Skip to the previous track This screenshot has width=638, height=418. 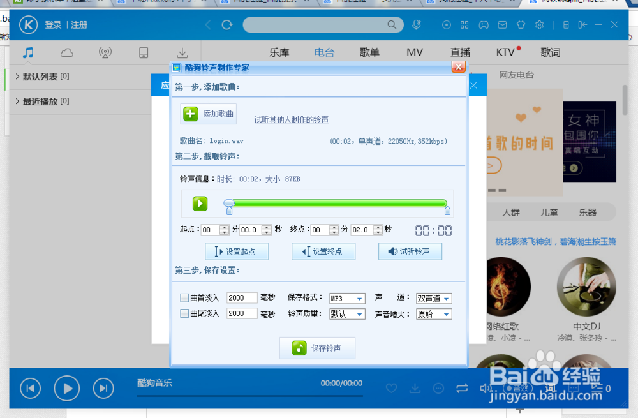[30, 388]
